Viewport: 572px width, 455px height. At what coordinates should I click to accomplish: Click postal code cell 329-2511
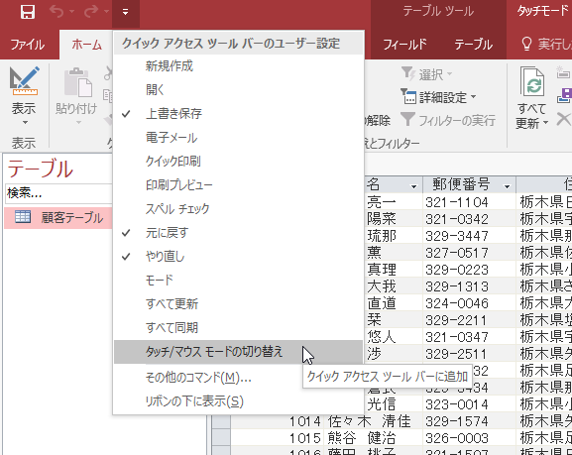pos(469,354)
